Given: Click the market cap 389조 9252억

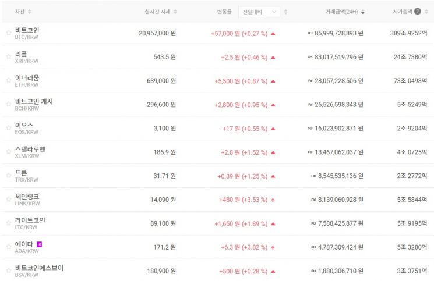Looking at the screenshot, I should point(409,33).
